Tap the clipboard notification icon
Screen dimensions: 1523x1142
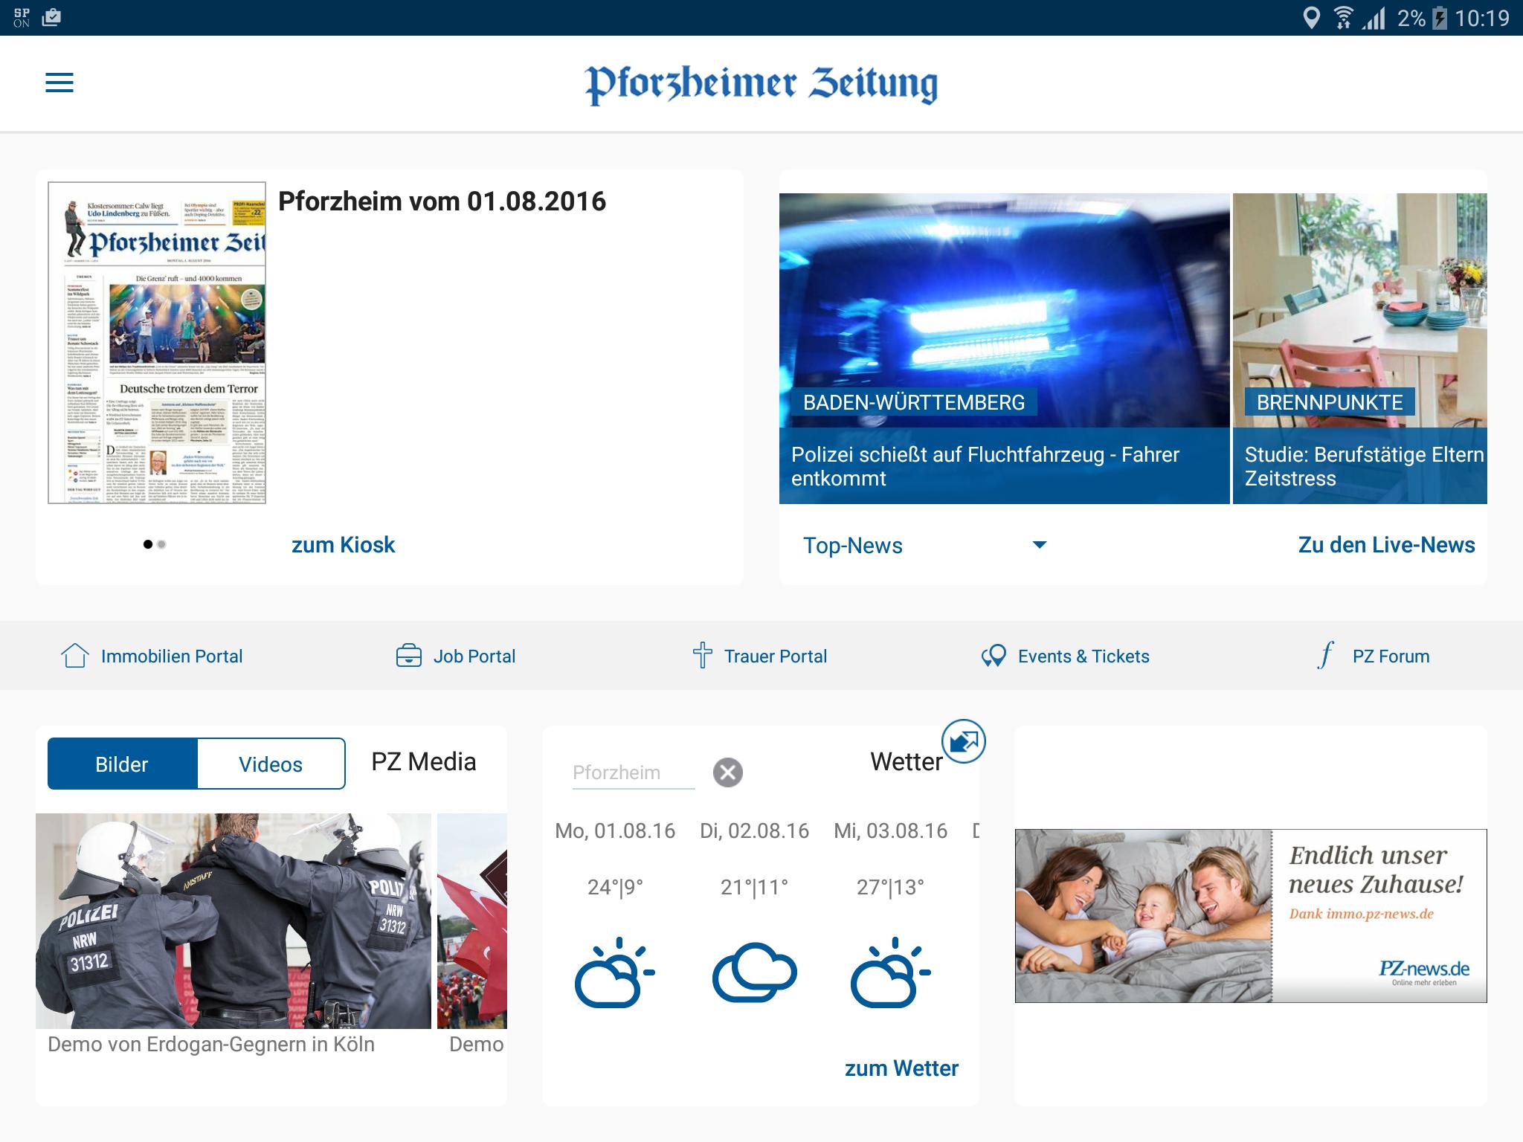point(51,17)
